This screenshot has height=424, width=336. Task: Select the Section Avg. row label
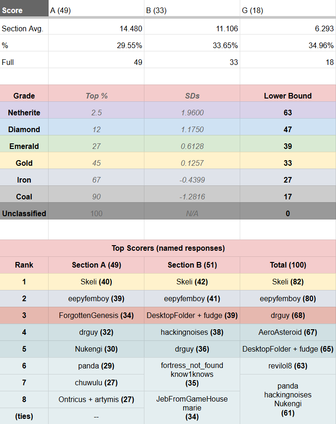(24, 27)
